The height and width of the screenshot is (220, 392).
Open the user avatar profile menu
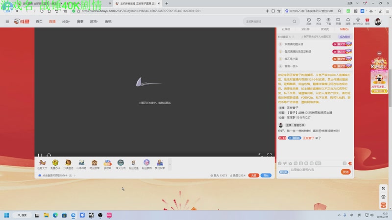click(378, 22)
